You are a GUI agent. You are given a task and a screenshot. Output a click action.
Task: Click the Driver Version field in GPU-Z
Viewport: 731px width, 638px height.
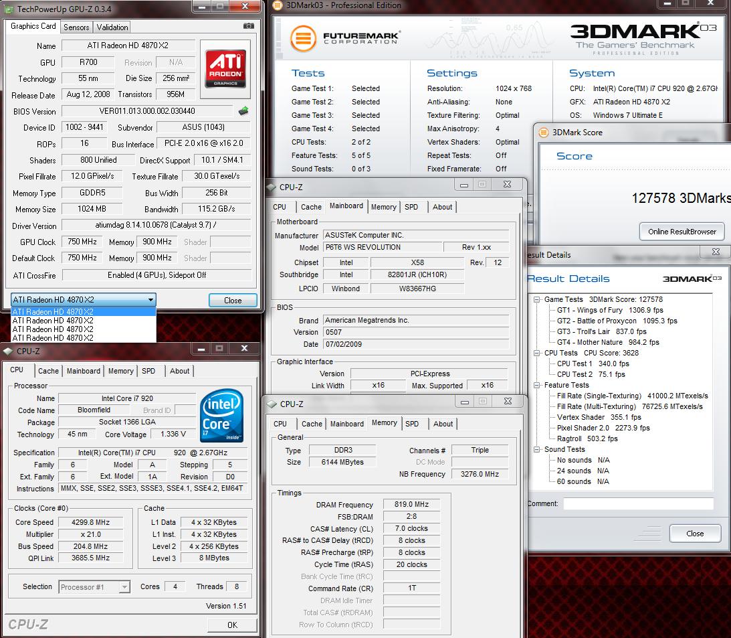(x=156, y=225)
